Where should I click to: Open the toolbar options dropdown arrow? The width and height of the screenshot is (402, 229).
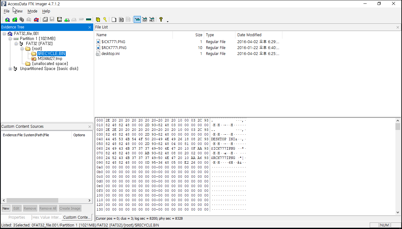(167, 21)
